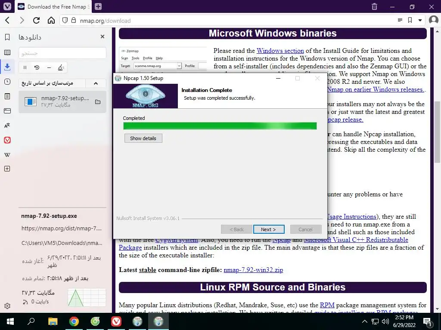Open Reading List panel in sidebar
Screen dimensions: 441x330
7,52
